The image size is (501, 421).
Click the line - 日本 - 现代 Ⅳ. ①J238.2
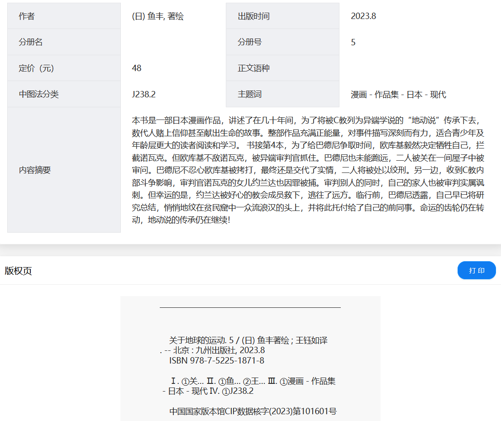208,391
